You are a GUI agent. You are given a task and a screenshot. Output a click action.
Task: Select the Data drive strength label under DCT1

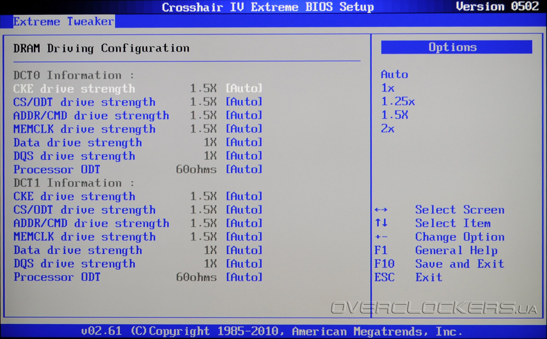pos(78,250)
